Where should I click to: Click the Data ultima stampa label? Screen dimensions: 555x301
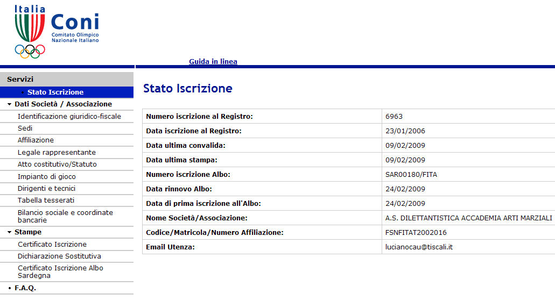181,160
